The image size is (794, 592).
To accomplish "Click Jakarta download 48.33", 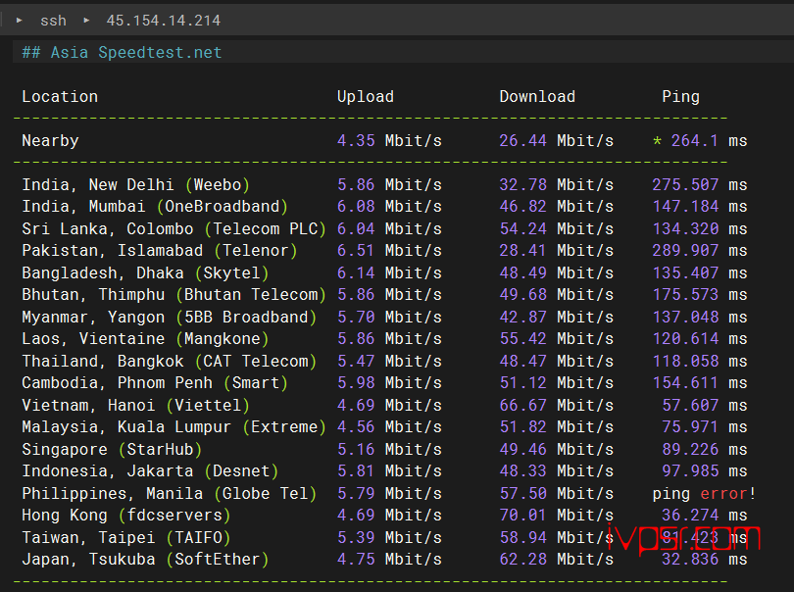I will click(x=523, y=470).
